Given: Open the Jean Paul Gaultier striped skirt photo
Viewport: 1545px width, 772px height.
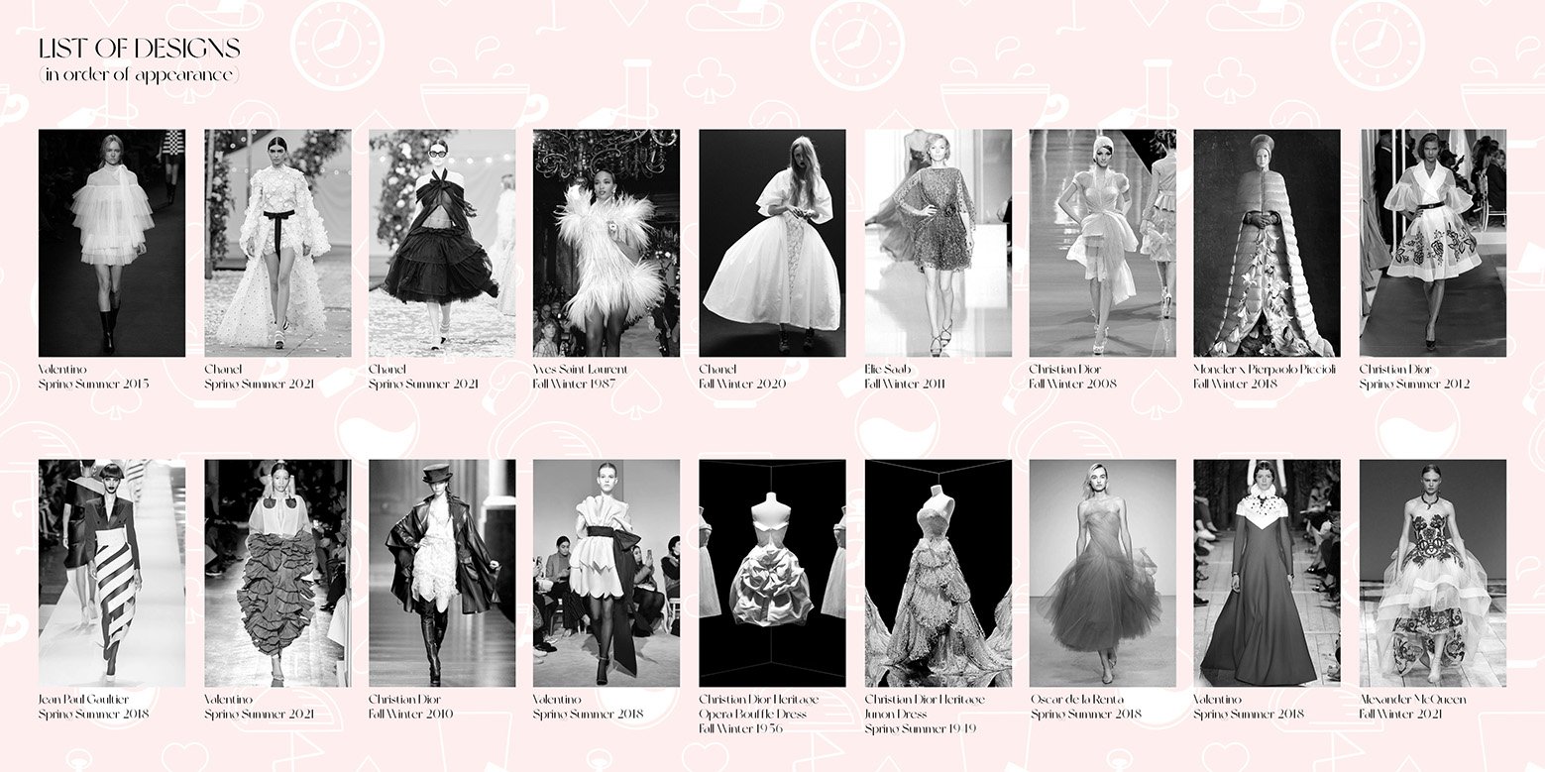Looking at the screenshot, I should [112, 573].
